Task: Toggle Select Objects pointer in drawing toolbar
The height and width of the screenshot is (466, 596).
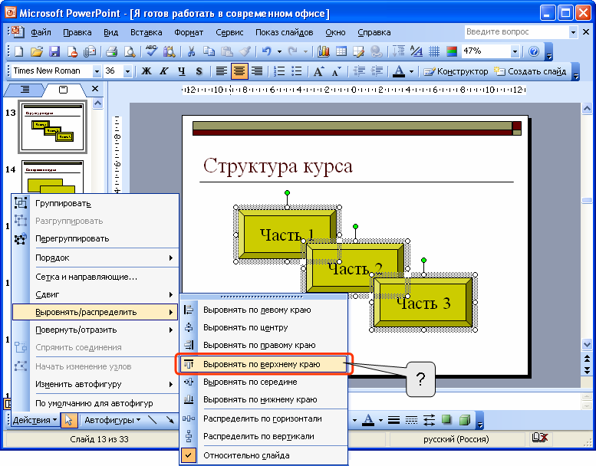Action: click(x=69, y=420)
